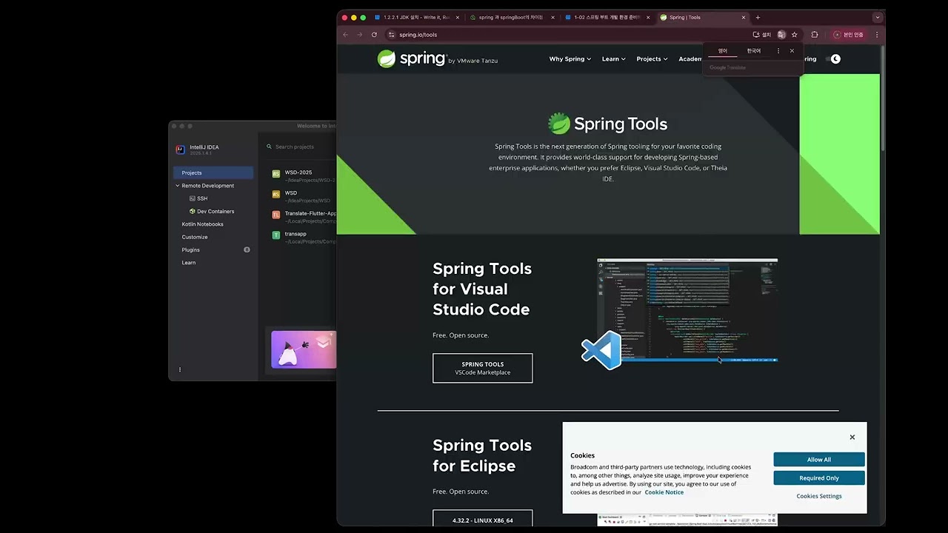
Task: Expand Projects menu on Spring site
Action: click(652, 59)
